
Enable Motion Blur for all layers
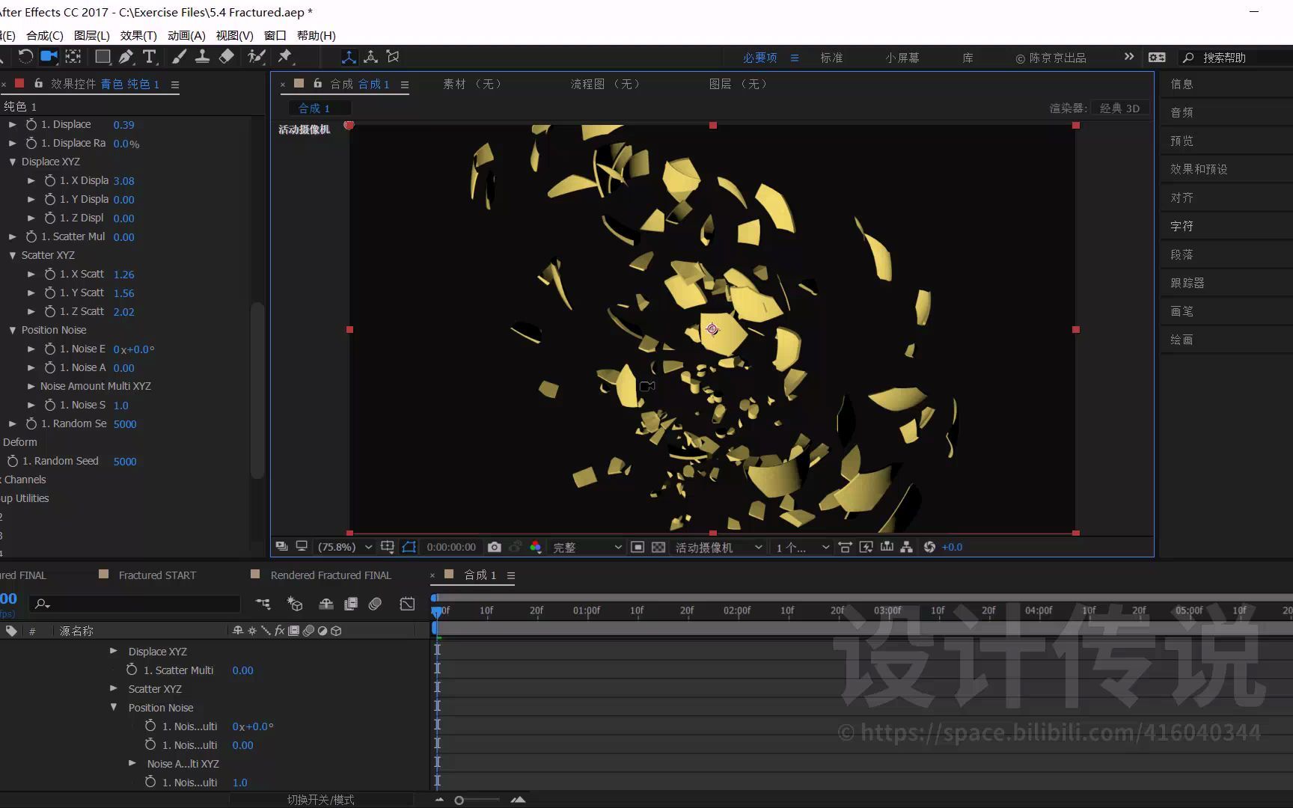[x=374, y=604]
